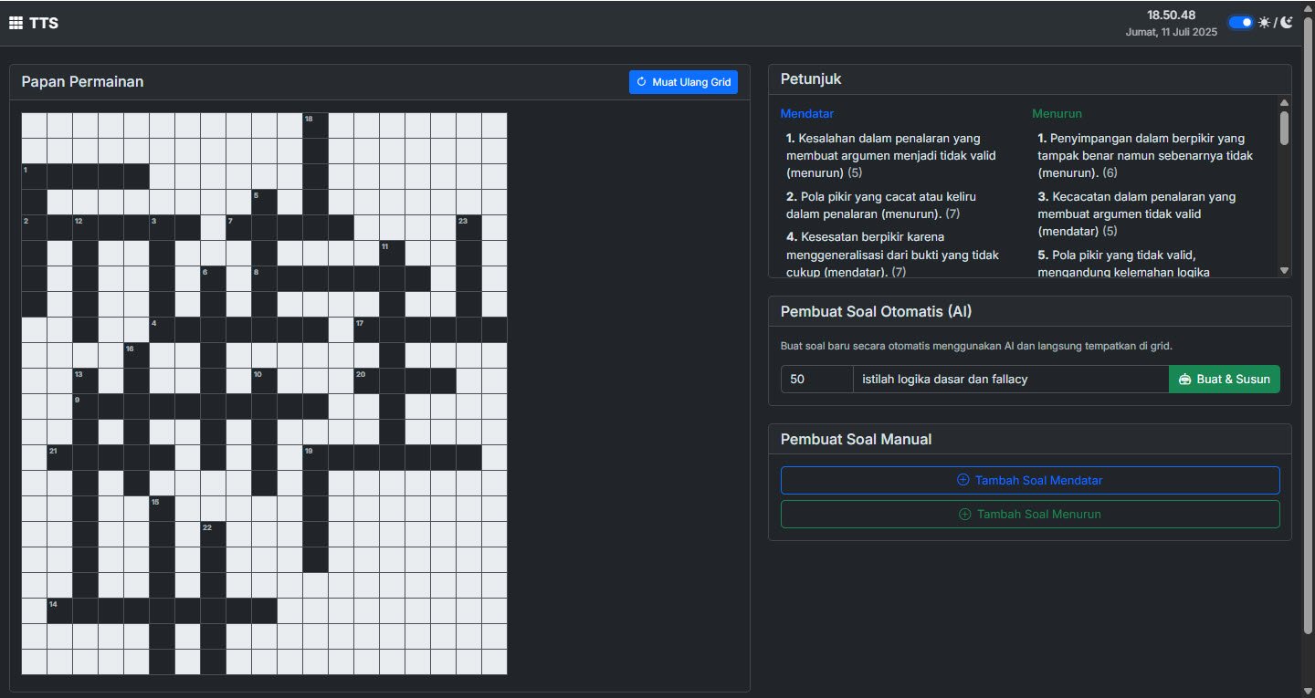Click the Petunjuk panel scrollbar thumb
Screen dimensions: 1315x698
(x=1284, y=128)
